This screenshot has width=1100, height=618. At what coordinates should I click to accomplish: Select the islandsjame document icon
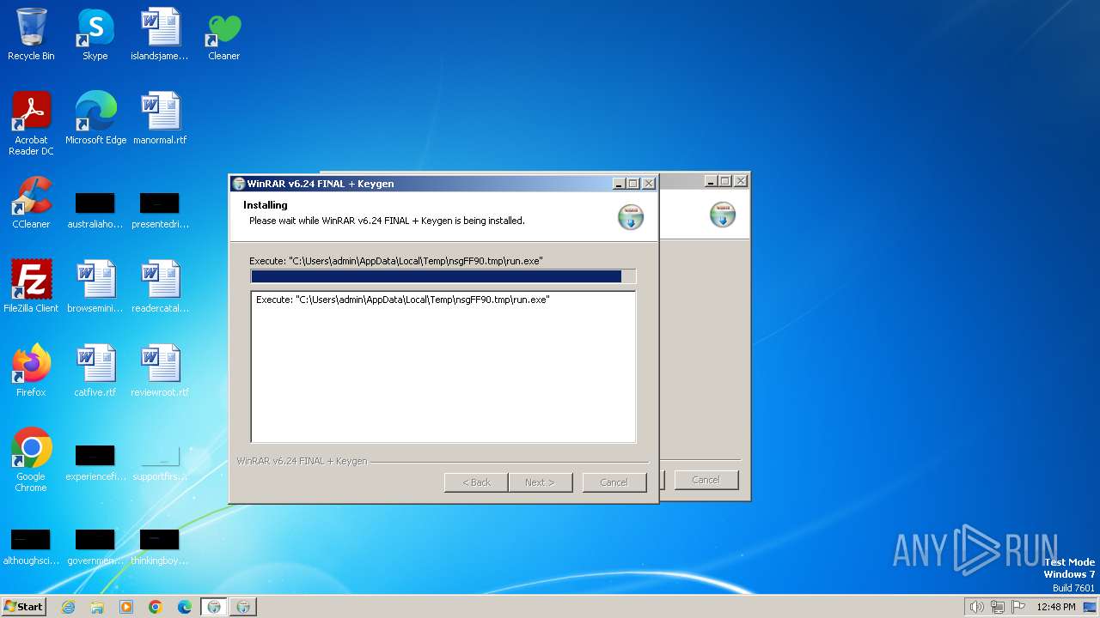click(x=160, y=34)
